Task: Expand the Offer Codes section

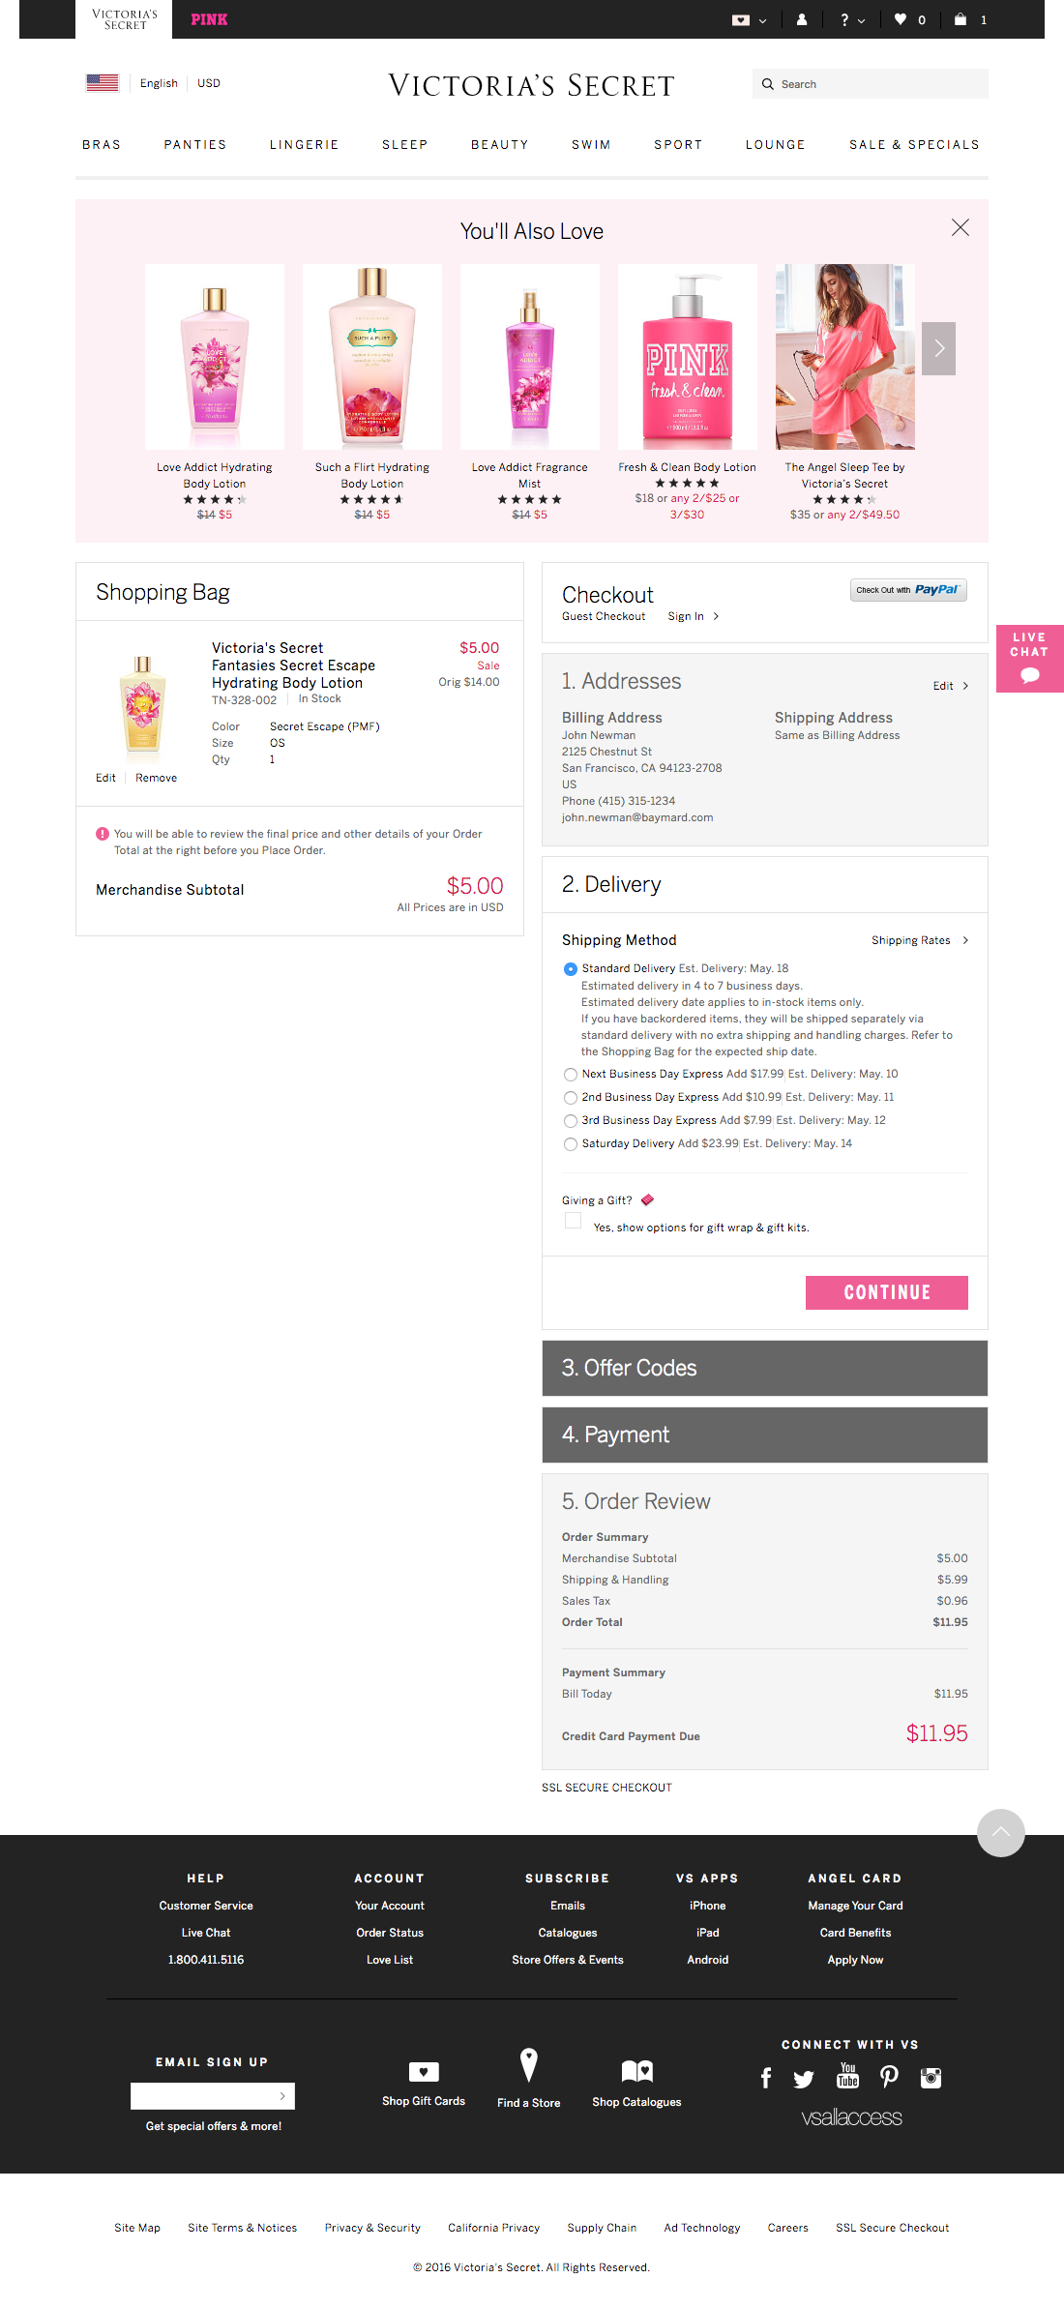Action: click(764, 1368)
